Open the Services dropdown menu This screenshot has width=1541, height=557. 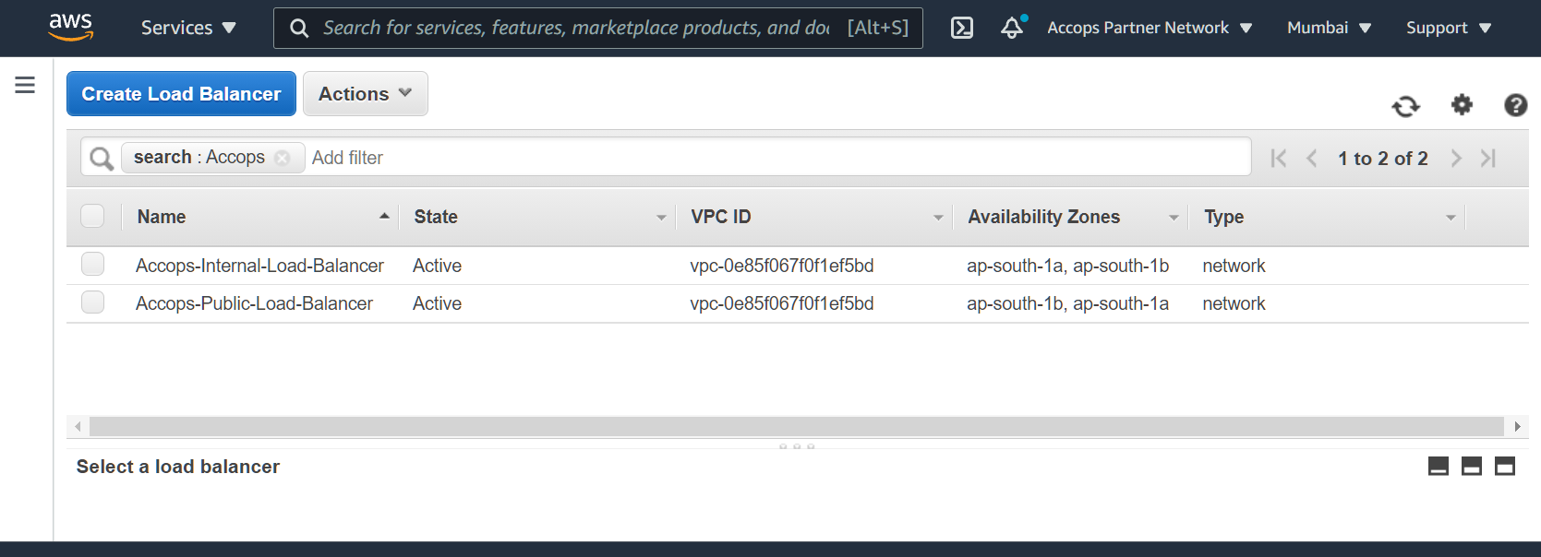coord(188,28)
